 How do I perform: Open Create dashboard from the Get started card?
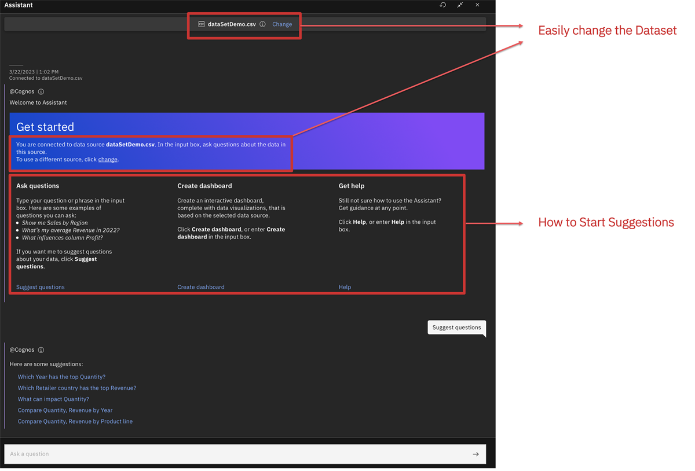(200, 286)
